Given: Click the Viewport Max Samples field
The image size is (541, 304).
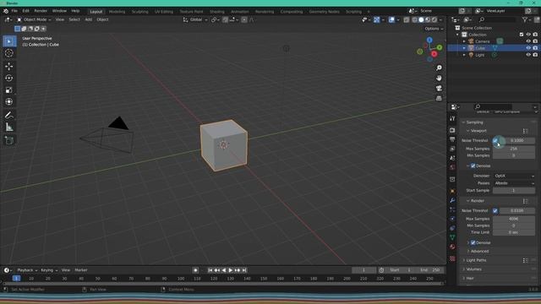Looking at the screenshot, I should pyautogui.click(x=514, y=149).
